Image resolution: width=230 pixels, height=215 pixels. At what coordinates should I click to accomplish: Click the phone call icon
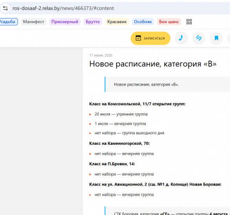coord(181,38)
